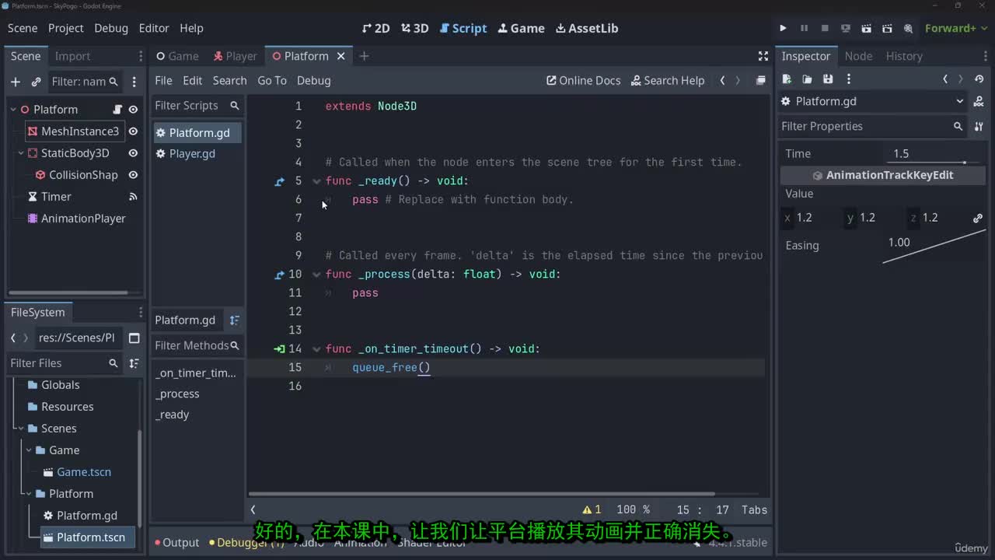
Task: Toggle the linked scale values icon
Action: pyautogui.click(x=978, y=219)
